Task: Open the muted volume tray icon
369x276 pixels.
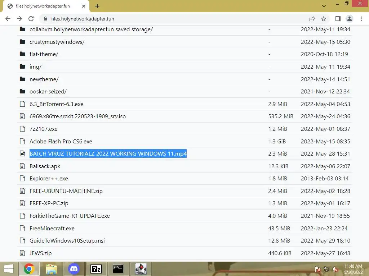Action: click(335, 269)
